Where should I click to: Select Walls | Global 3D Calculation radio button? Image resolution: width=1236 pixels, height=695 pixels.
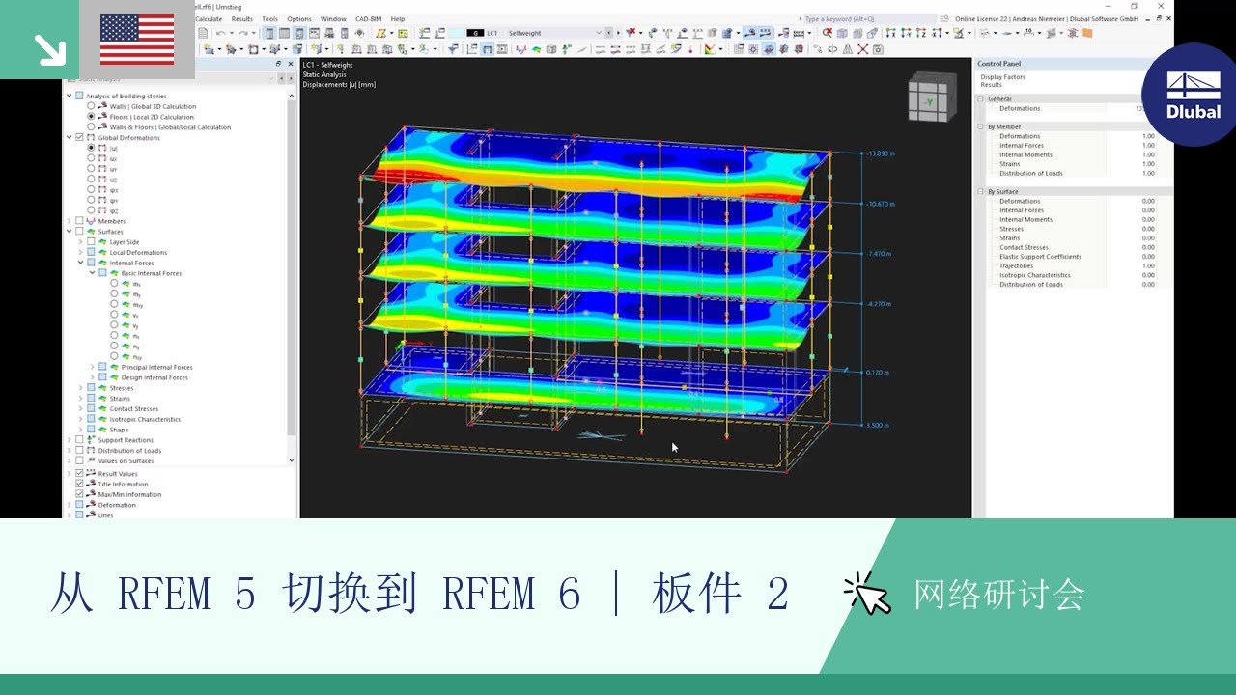click(x=91, y=106)
